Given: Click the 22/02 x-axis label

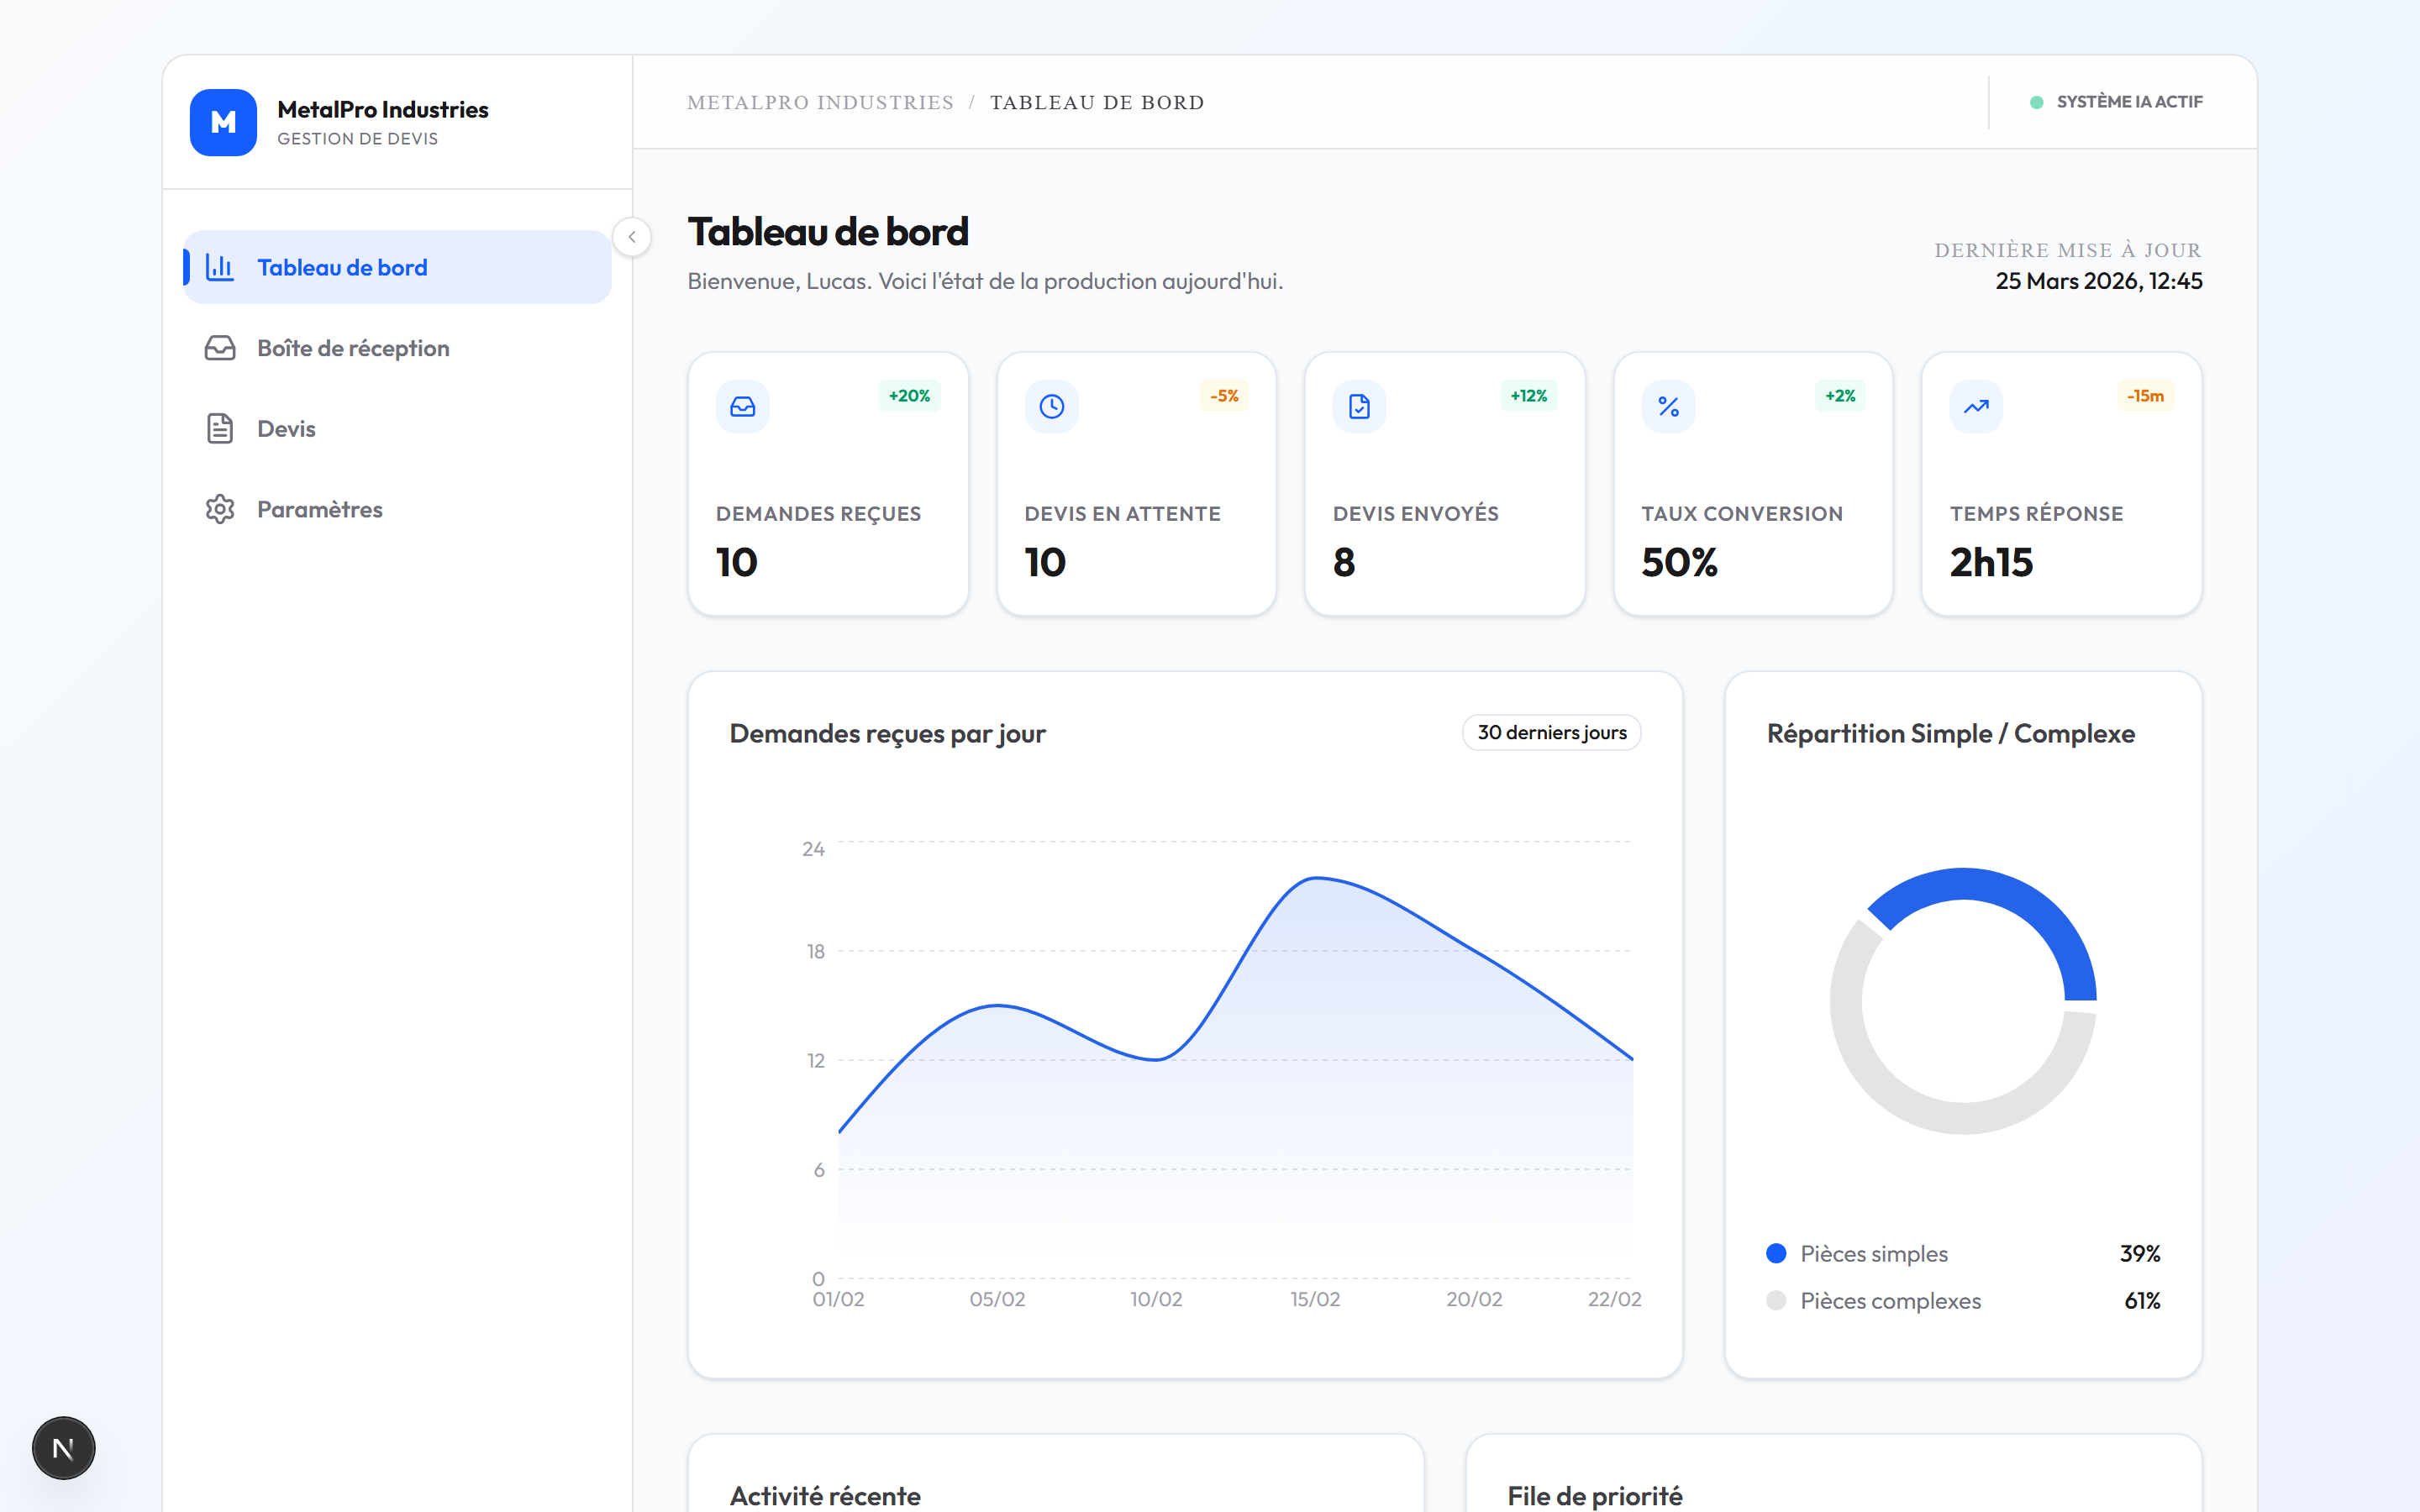Looking at the screenshot, I should pyautogui.click(x=1614, y=1299).
